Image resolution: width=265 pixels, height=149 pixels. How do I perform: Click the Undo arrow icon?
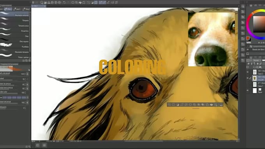64,2
